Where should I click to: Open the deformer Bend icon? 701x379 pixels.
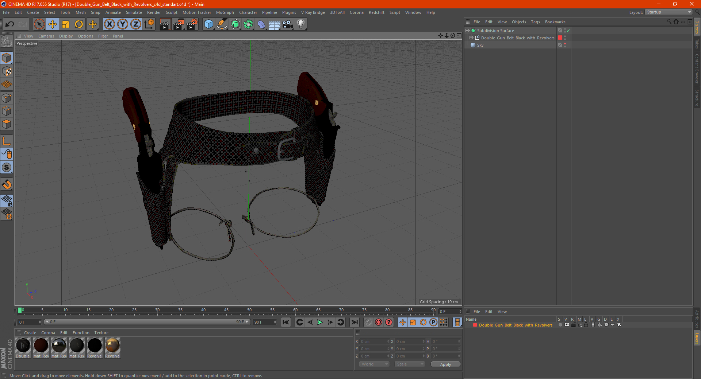(x=261, y=24)
